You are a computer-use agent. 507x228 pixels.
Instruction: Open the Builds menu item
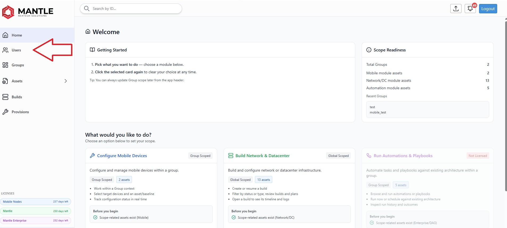coord(37,97)
